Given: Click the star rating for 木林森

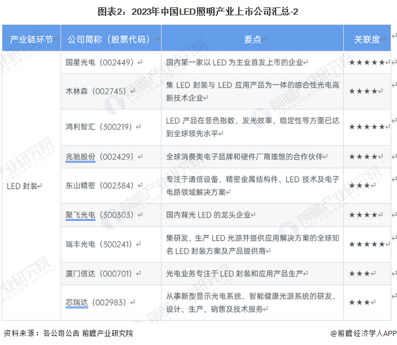Looking at the screenshot, I should point(363,91).
